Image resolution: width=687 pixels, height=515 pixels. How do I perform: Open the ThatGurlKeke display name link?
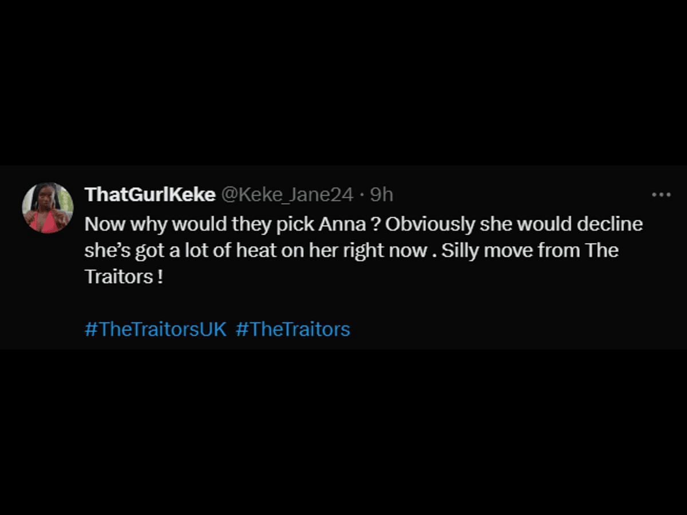(x=150, y=195)
